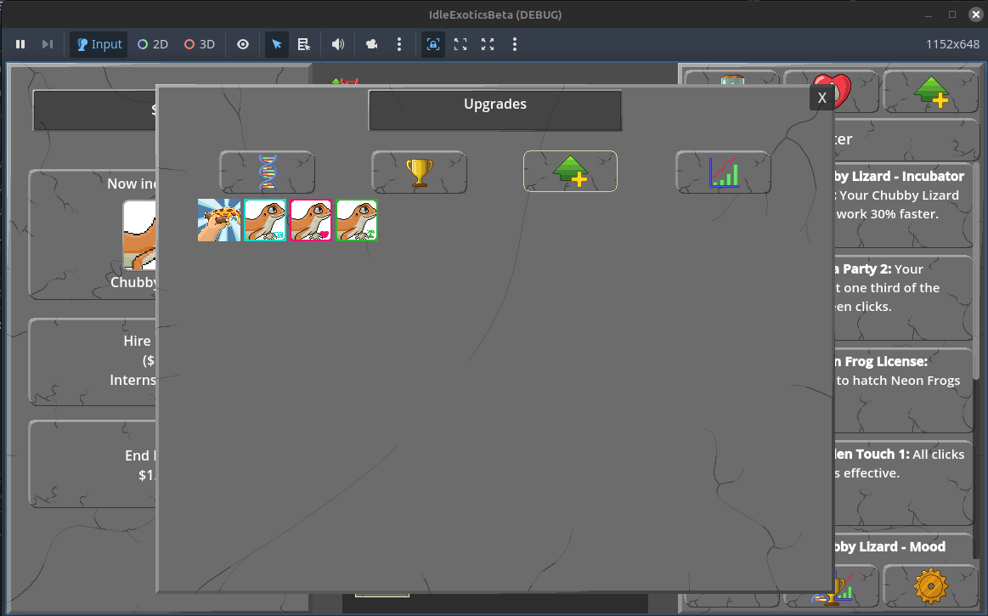This screenshot has width=988, height=616.
Task: Buy Chubby Lizard Incubator upgrade
Action: tap(904, 205)
